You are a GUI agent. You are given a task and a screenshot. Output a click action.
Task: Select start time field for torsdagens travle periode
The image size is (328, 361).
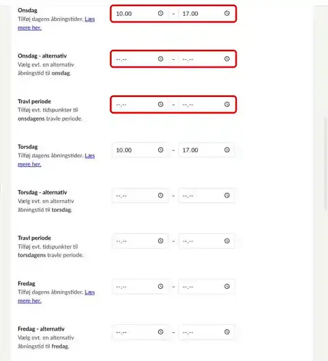pos(140,241)
